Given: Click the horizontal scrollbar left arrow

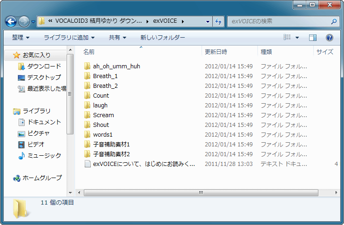Looking at the screenshot, I should [x=79, y=192].
